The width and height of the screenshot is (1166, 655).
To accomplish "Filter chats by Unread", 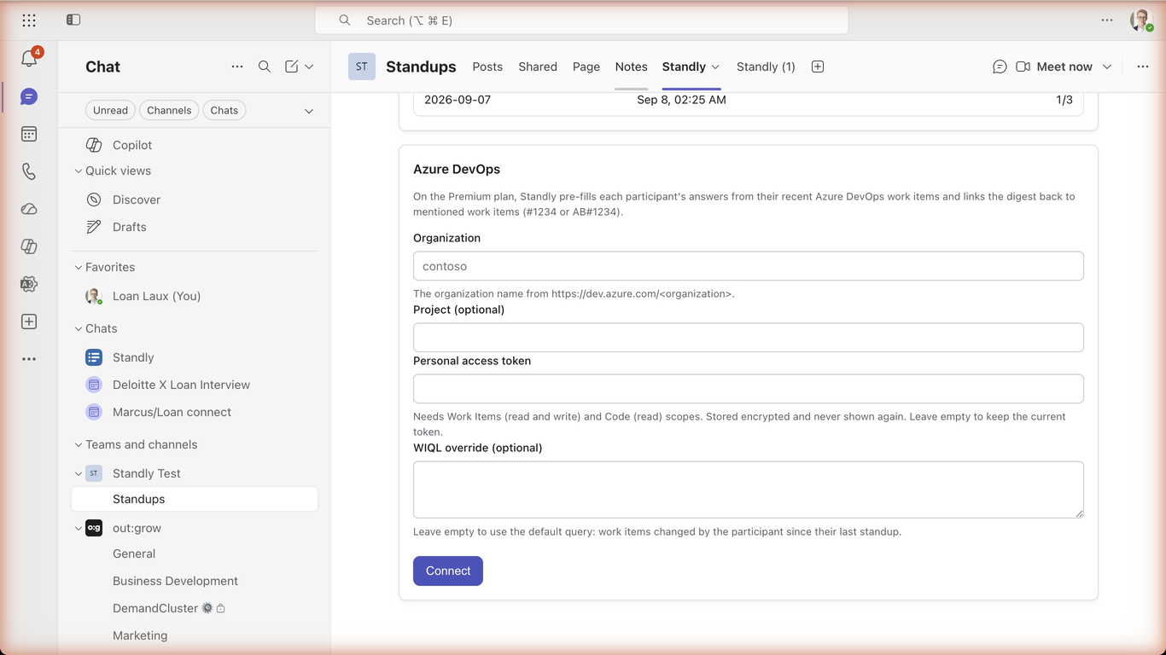I will click(110, 110).
